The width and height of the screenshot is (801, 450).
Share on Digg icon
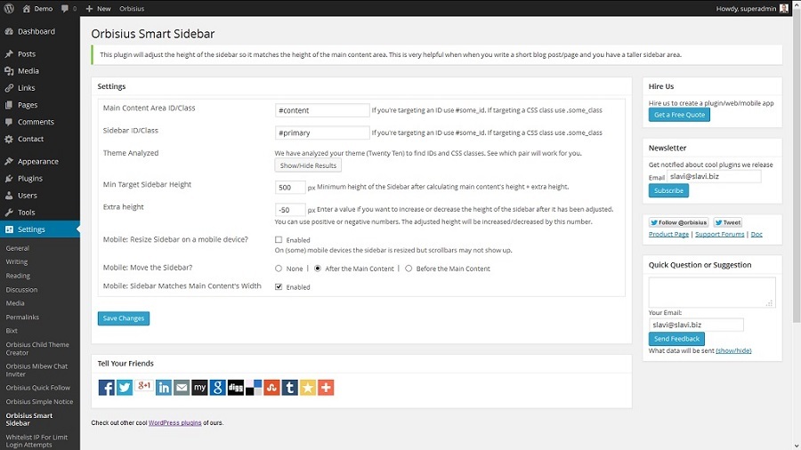coord(236,387)
